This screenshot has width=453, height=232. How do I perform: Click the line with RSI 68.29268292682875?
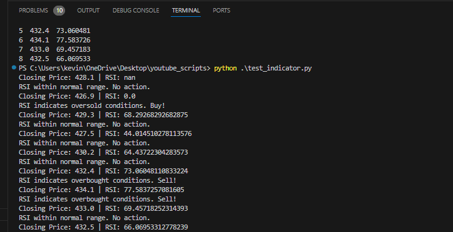pos(103,115)
